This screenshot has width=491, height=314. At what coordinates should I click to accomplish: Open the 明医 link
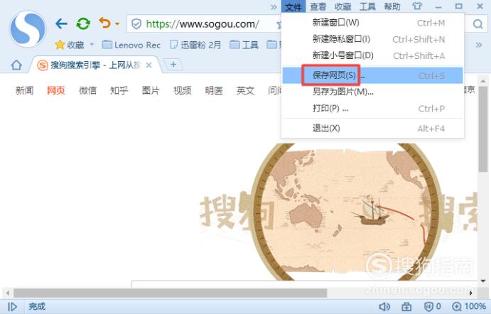(x=214, y=90)
